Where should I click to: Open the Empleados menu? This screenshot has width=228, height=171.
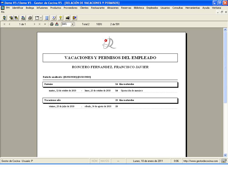point(152,7)
